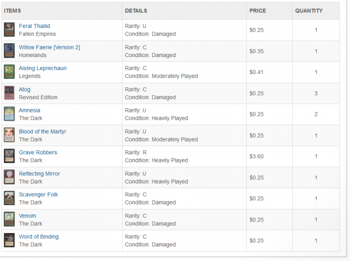Follow the Aisling Leprechaun link
The image size is (350, 261).
[x=43, y=68]
